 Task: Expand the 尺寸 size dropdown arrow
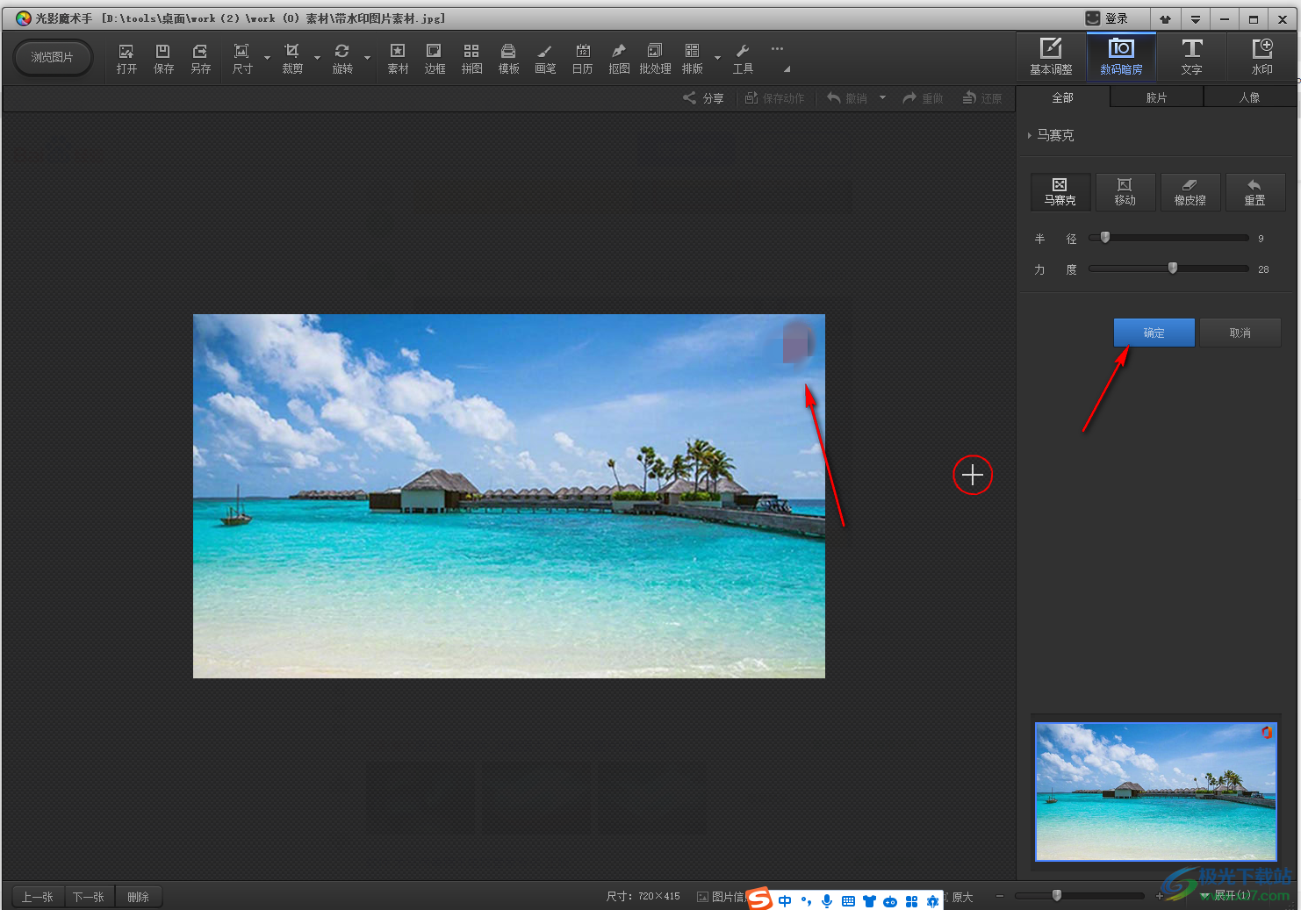point(267,59)
